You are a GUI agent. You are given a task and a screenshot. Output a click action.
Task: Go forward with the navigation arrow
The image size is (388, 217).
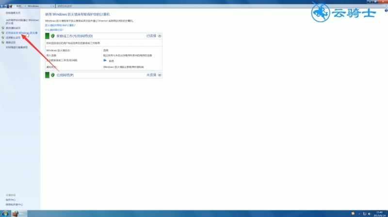(5, 6)
